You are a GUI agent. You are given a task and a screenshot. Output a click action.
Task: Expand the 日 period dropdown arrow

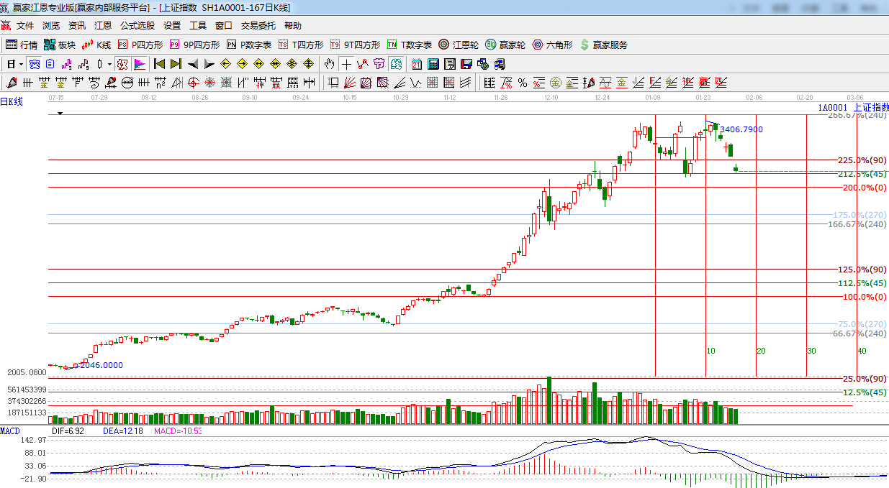(22, 64)
